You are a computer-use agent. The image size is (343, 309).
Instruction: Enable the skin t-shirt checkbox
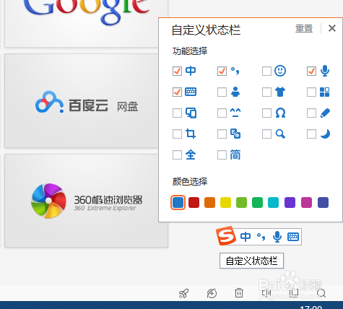point(266,92)
